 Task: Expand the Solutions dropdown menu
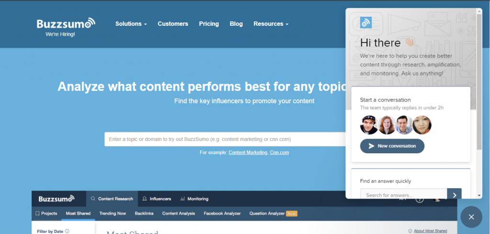(131, 24)
